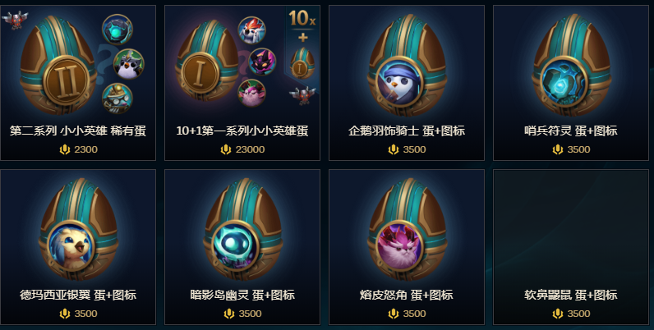Click the goggle-wearing creature portrait on Series II card

click(x=117, y=99)
